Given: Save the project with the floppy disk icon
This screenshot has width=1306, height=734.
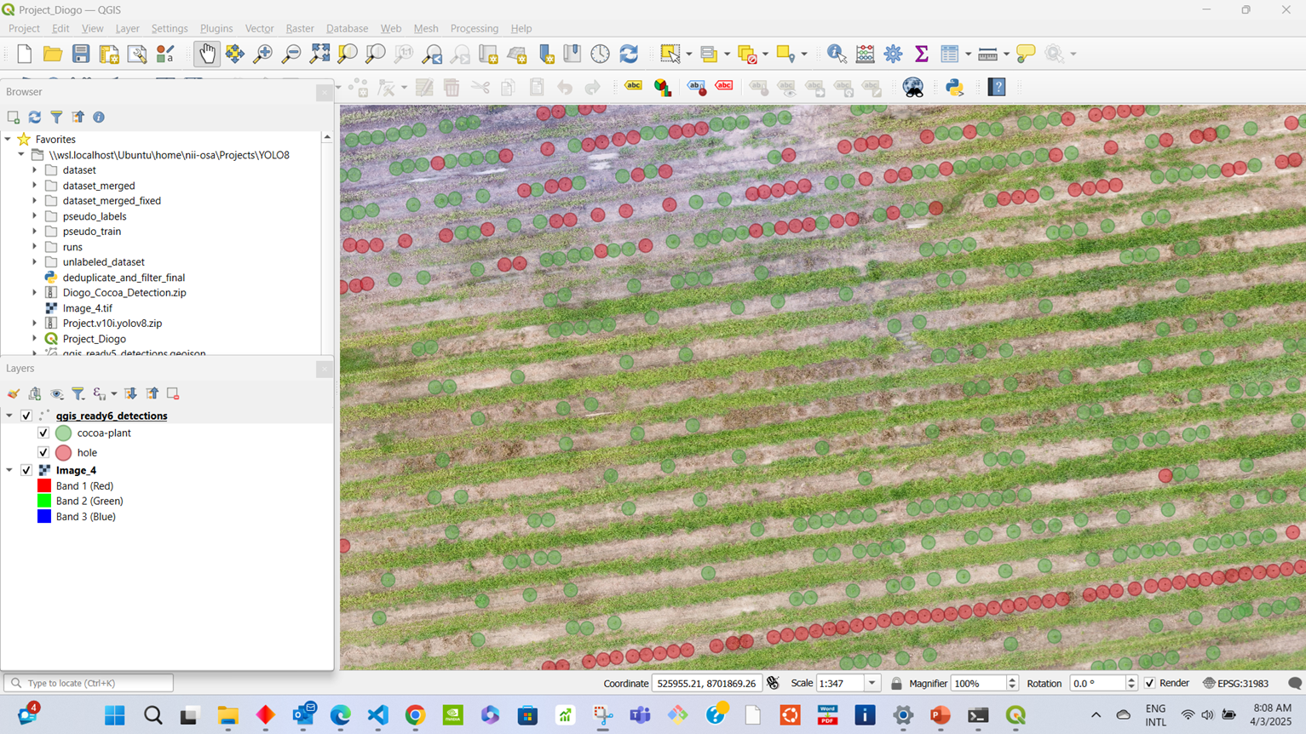Looking at the screenshot, I should pyautogui.click(x=81, y=54).
